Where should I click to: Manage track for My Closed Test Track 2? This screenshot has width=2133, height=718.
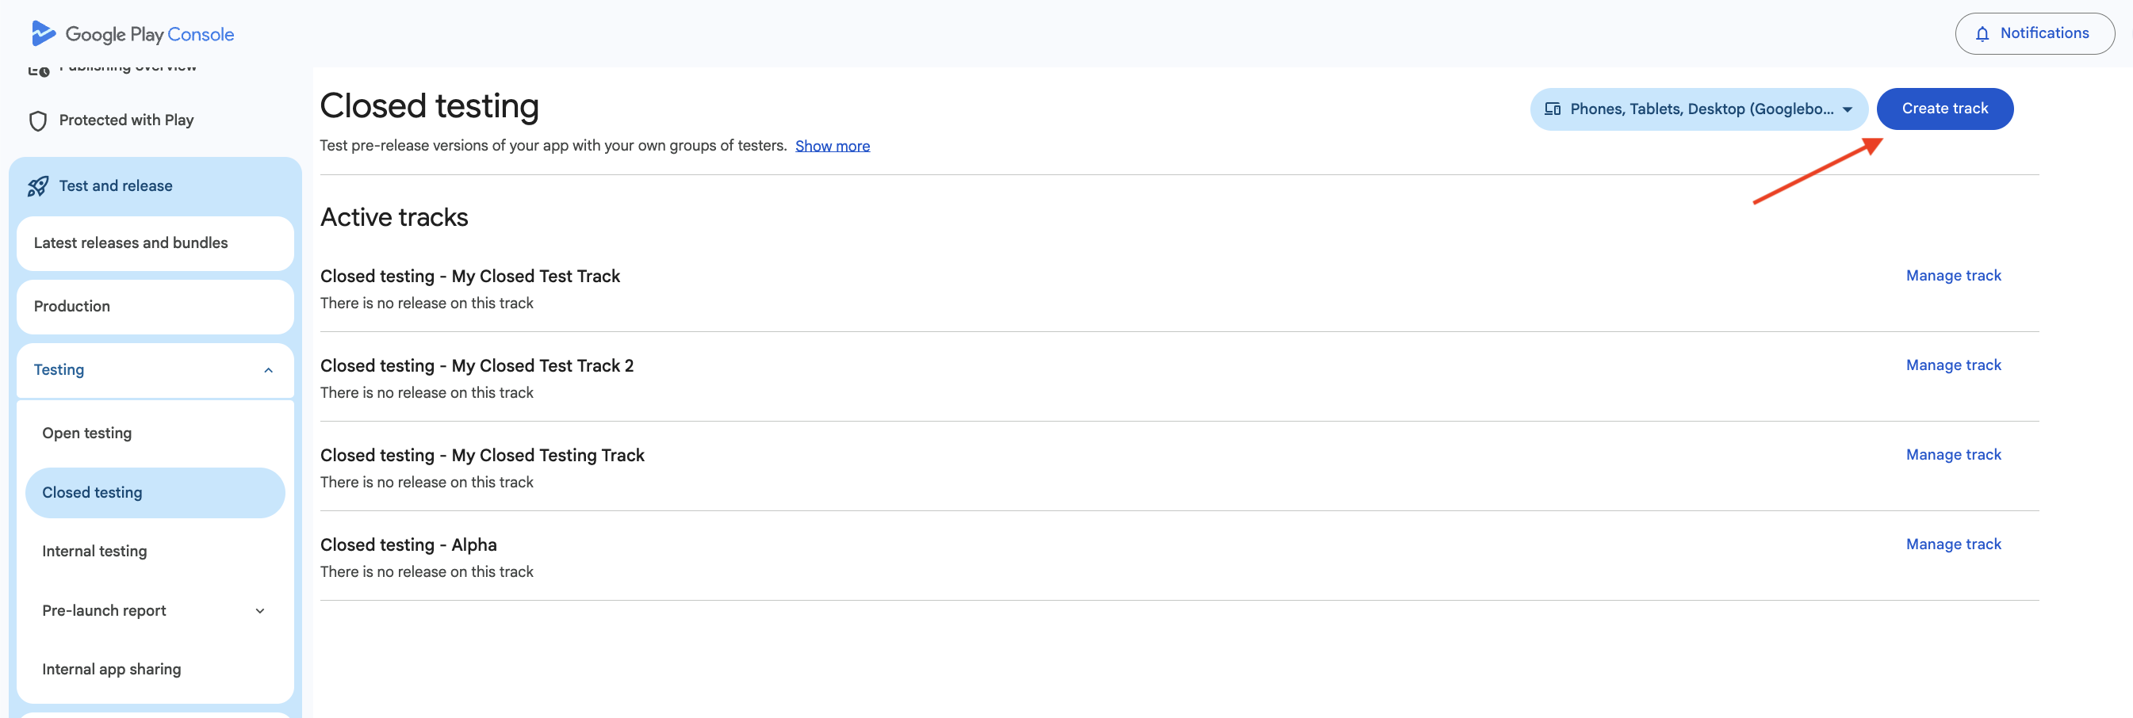click(1953, 365)
